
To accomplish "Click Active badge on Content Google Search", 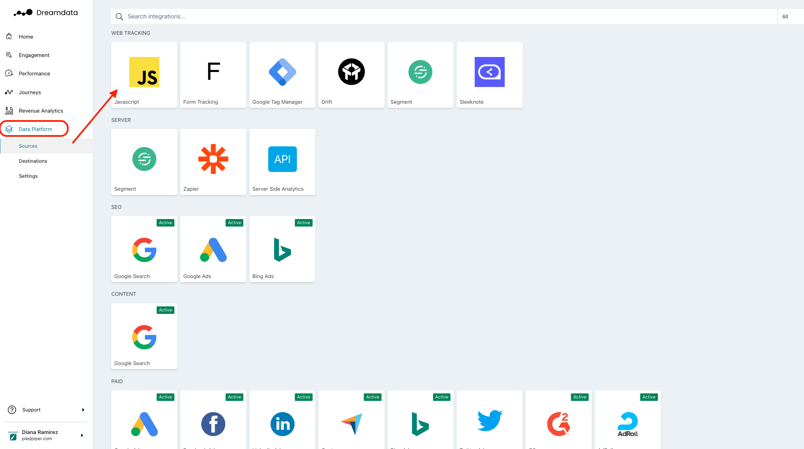I will click(166, 310).
